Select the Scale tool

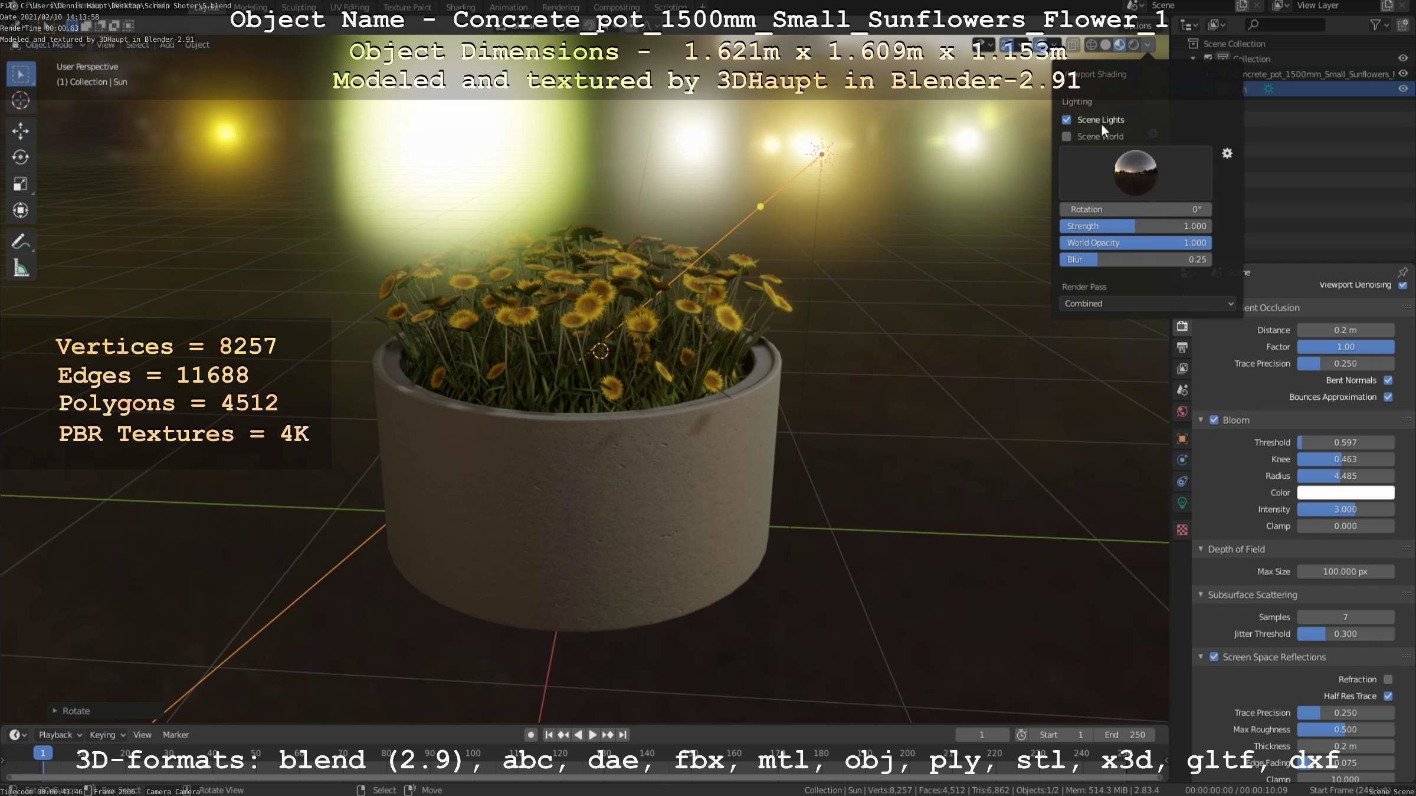[21, 184]
